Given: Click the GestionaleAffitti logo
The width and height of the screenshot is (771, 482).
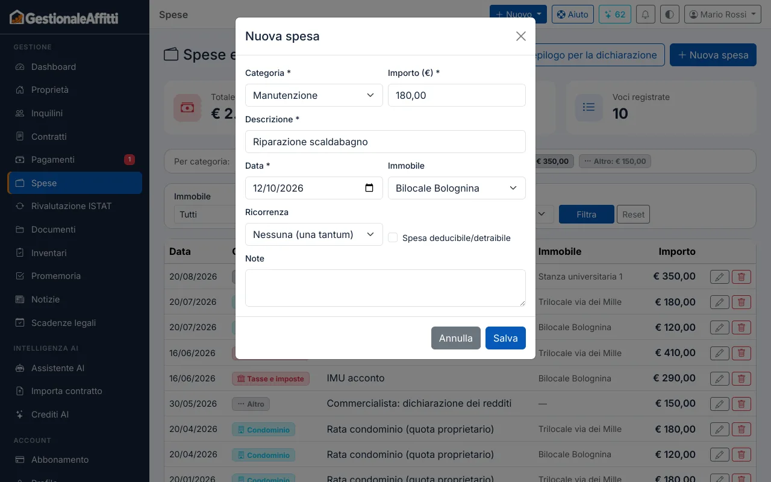Looking at the screenshot, I should (x=64, y=17).
